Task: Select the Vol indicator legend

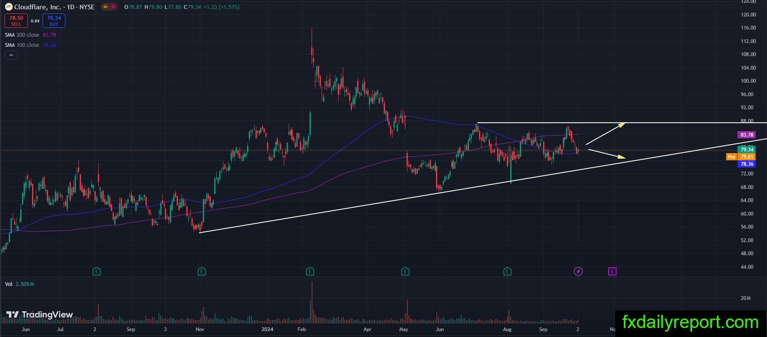Action: 19,284
